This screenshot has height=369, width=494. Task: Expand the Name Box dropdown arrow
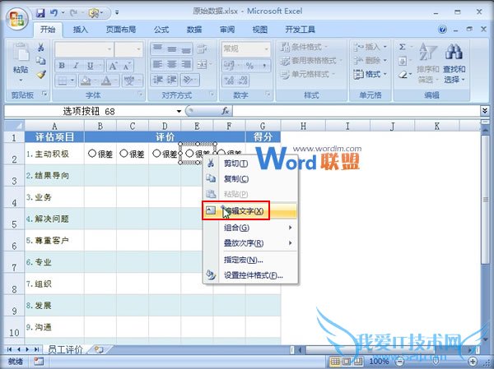179,111
